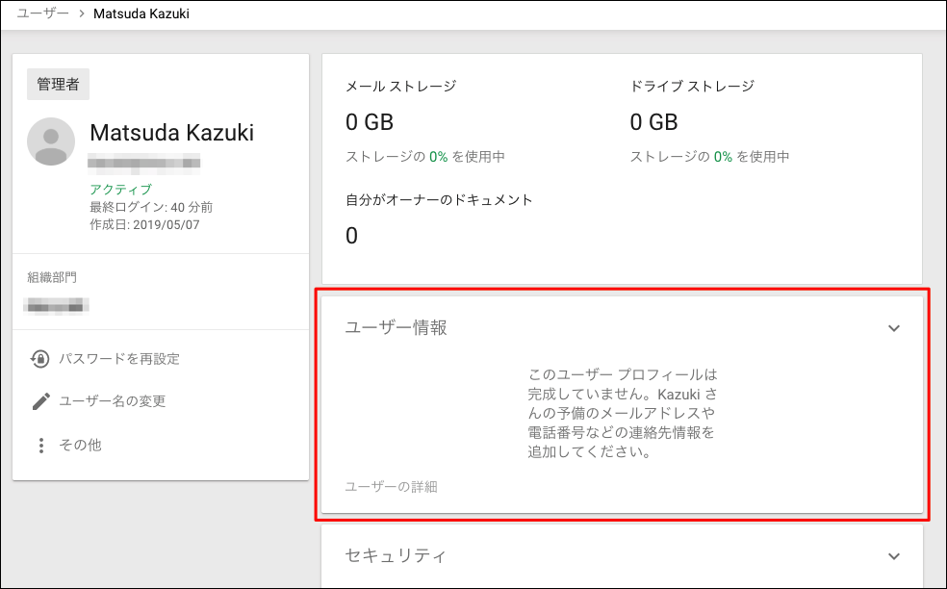The width and height of the screenshot is (947, 589).
Task: Click 0 GB under ドライブ ストレージ
Action: click(x=654, y=122)
